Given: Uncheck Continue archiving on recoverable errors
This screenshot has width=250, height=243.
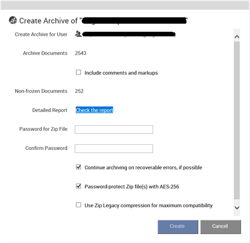Looking at the screenshot, I should [79, 167].
